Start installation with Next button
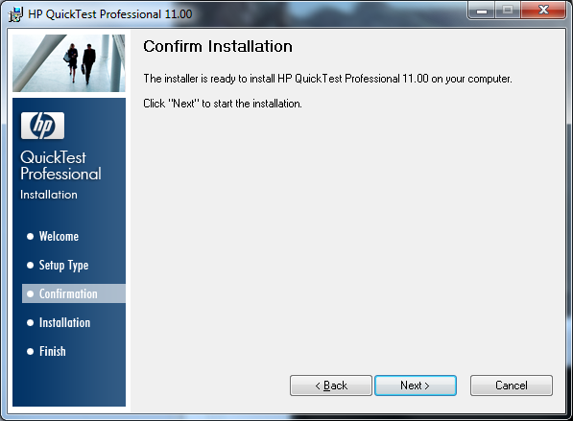 (416, 386)
